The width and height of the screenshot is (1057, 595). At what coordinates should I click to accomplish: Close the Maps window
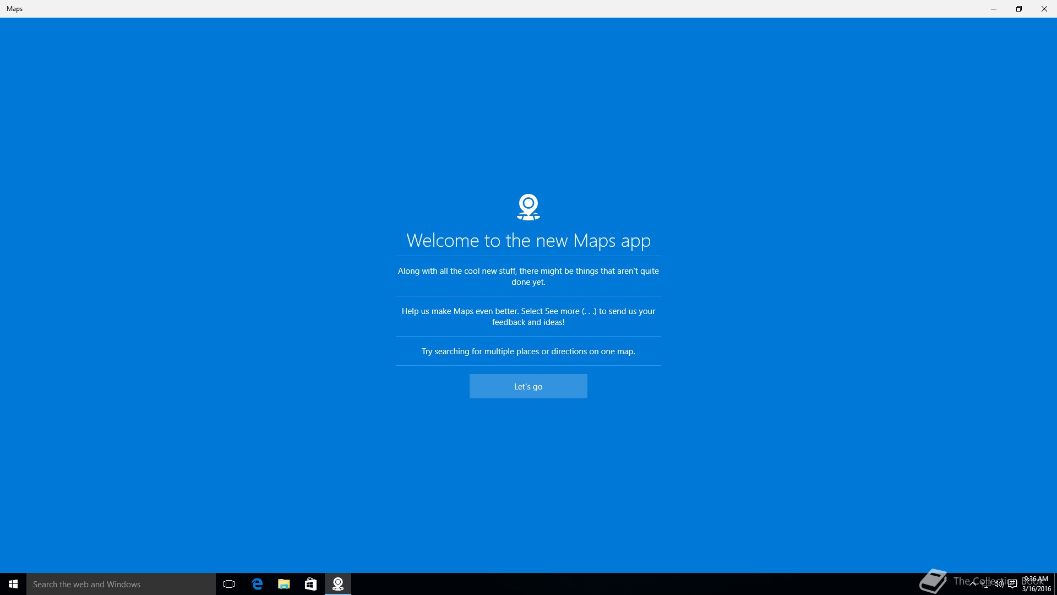point(1044,9)
